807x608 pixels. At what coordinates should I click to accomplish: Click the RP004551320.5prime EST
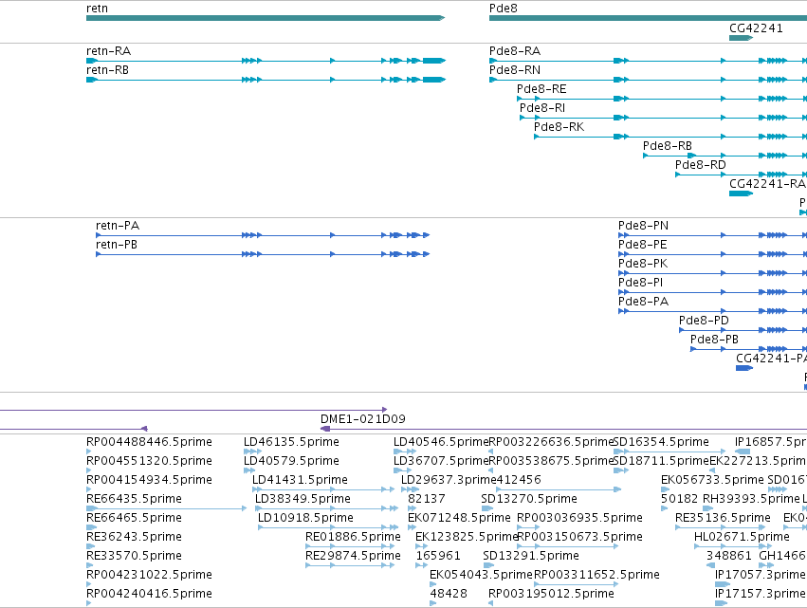[88, 470]
